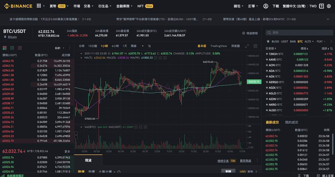Open the Orders dropdown
335x177 pixels.
click(253, 6)
